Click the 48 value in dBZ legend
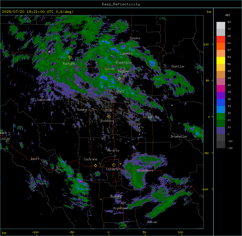Viewport: 242px width, 236px height. pyautogui.click(x=229, y=71)
